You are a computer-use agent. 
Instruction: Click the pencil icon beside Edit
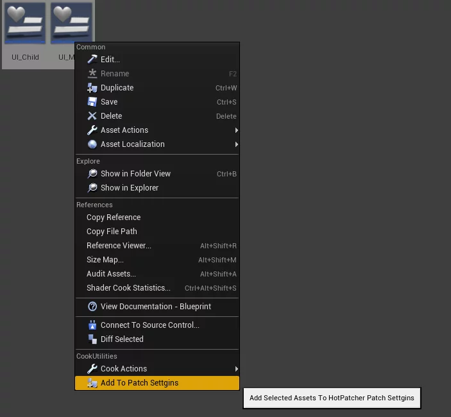[92, 60]
